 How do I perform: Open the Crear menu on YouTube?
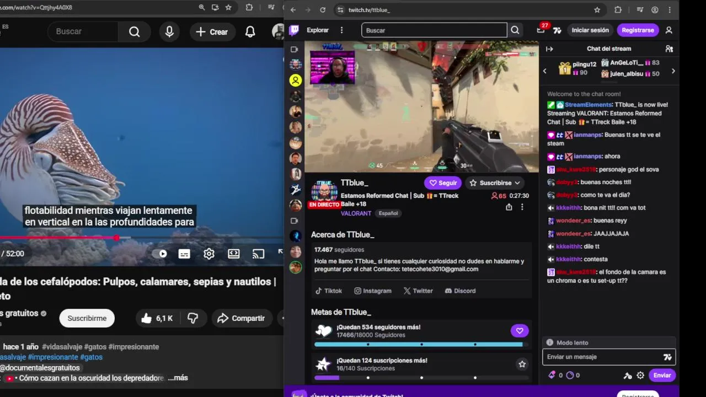point(212,31)
